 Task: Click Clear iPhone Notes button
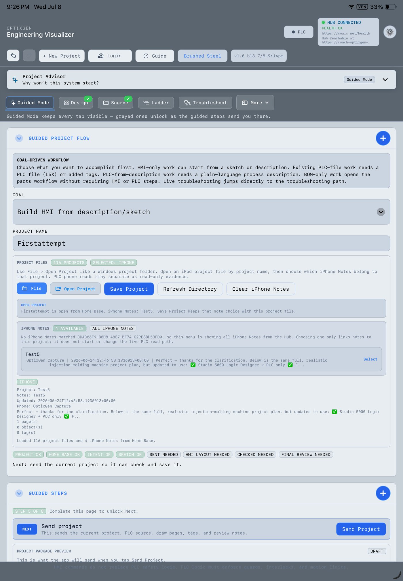click(261, 289)
